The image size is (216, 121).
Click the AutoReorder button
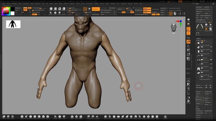point(208,92)
